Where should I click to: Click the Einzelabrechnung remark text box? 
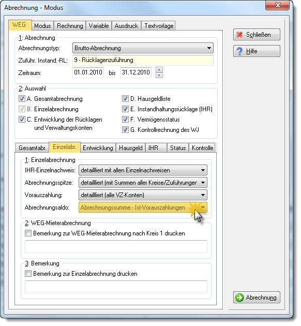coord(116,287)
